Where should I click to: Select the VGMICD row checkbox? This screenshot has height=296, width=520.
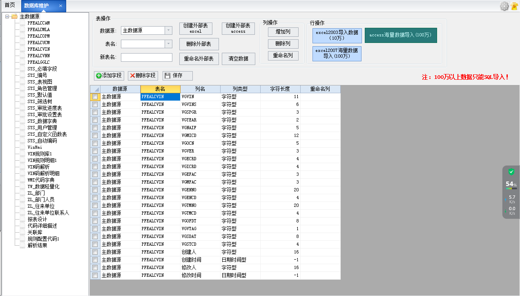click(x=95, y=136)
